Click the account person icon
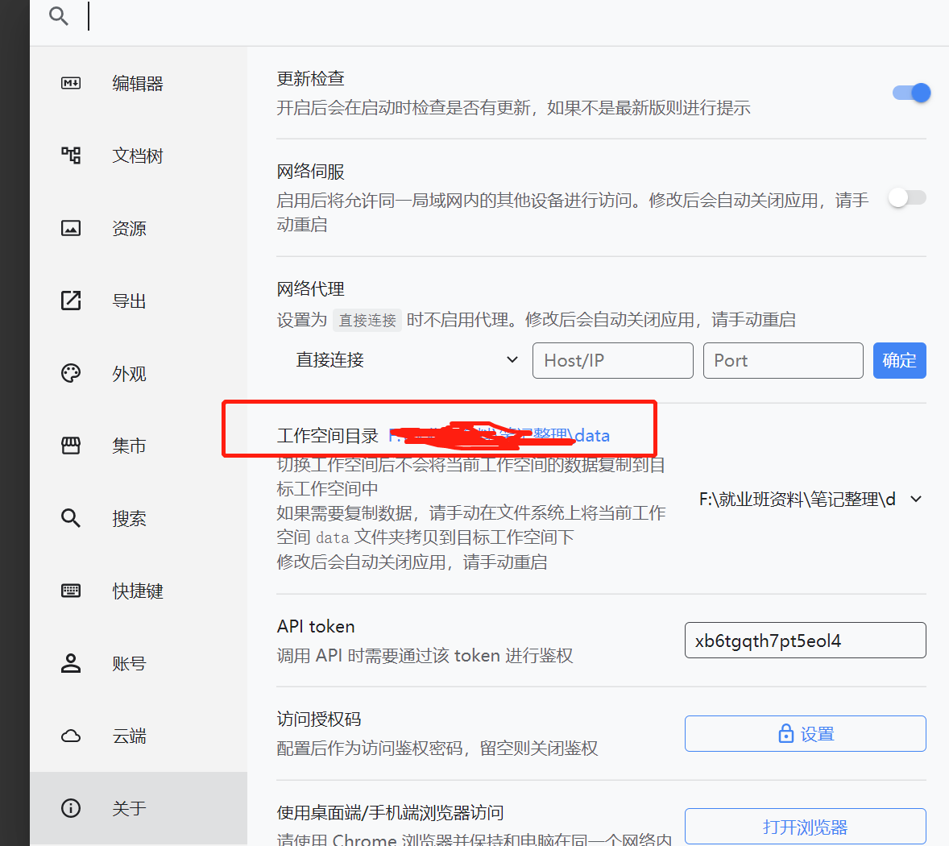This screenshot has width=949, height=846. (71, 663)
